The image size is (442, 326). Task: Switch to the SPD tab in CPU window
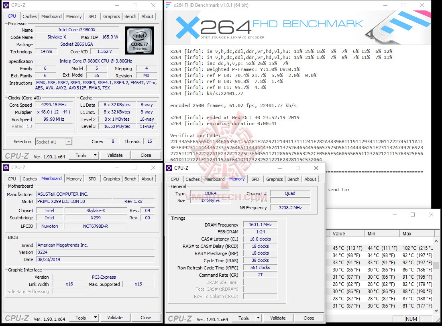[92, 16]
